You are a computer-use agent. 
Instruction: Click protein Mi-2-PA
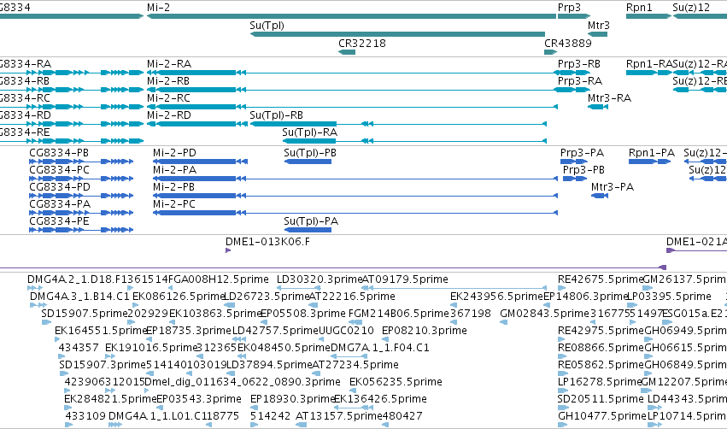pos(355,179)
